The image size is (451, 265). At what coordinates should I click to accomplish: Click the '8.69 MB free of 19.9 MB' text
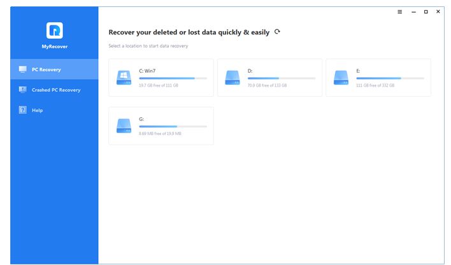tap(160, 133)
